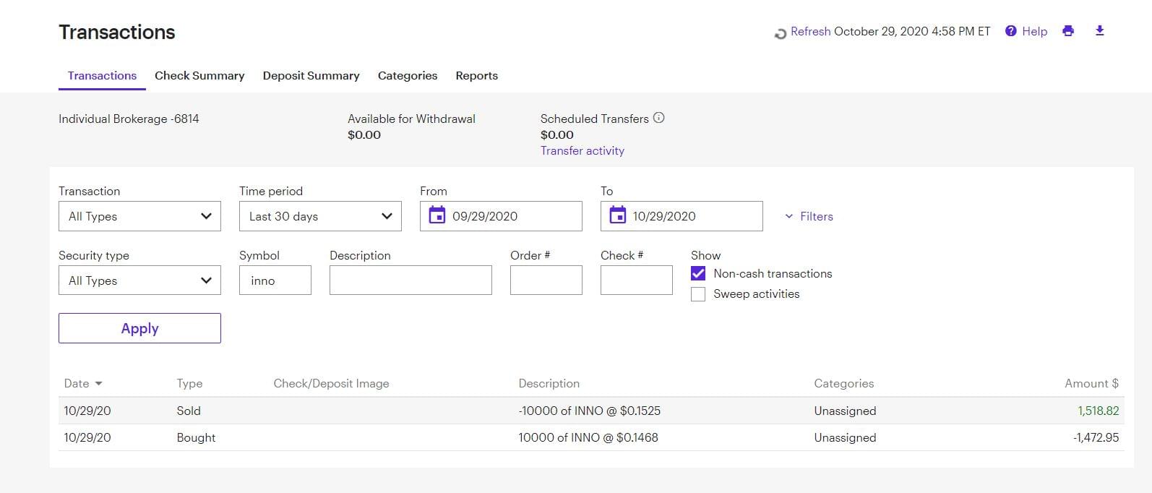Enable Sweep activities checkbox
Viewport: 1152px width, 493px height.
pos(698,294)
